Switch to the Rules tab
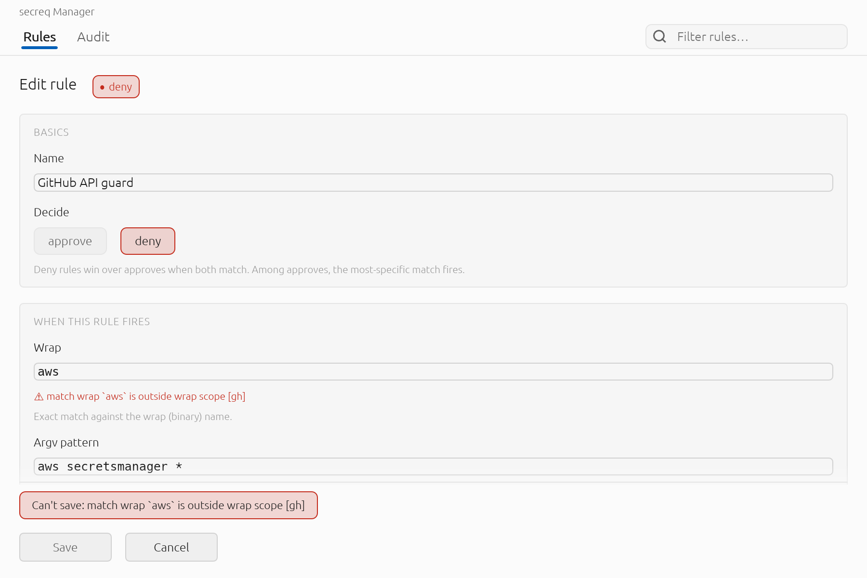 pos(39,37)
